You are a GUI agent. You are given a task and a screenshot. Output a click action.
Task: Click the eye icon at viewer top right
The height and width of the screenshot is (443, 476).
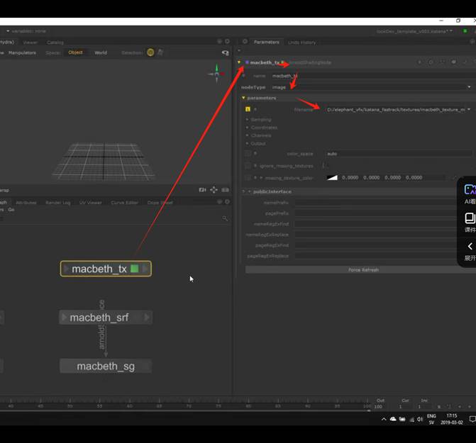point(225,52)
